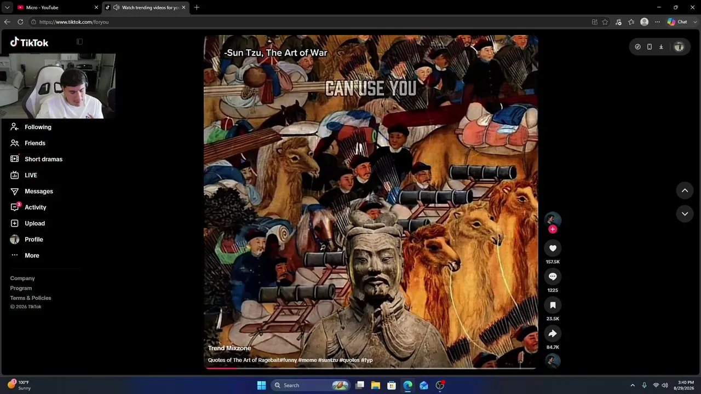This screenshot has height=394, width=701.
Task: Click the phone icon in the top pill
Action: click(x=650, y=47)
